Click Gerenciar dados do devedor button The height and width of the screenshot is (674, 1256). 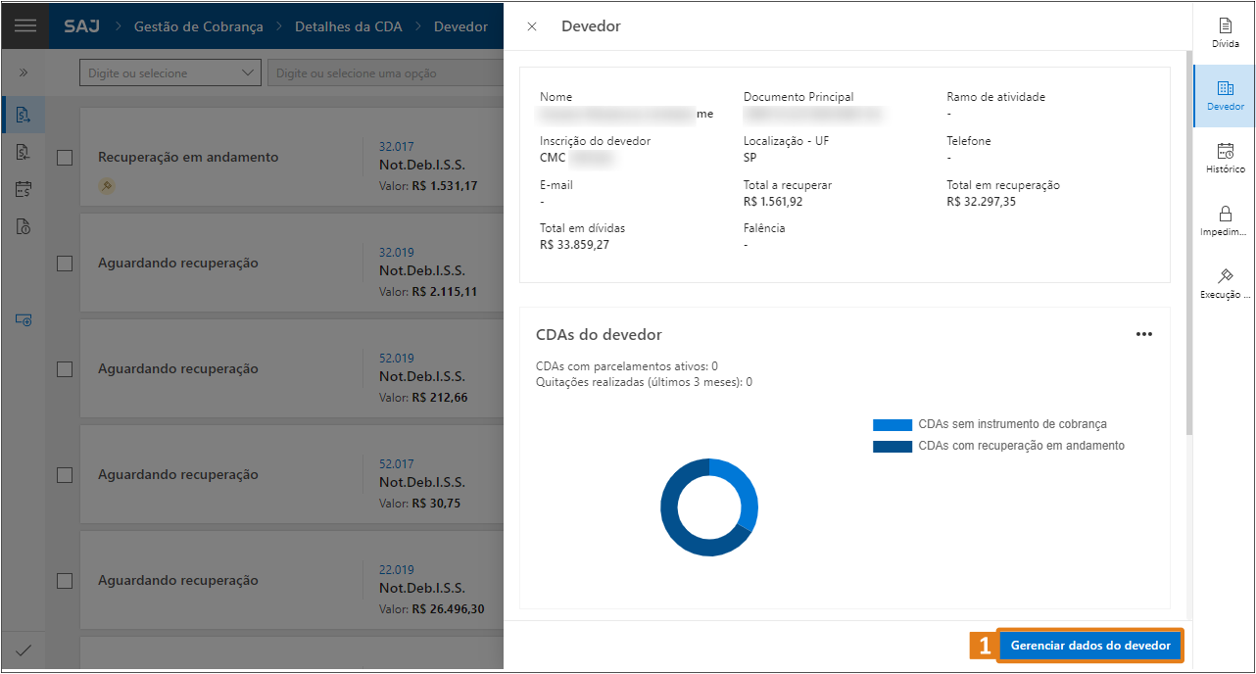tap(1090, 646)
